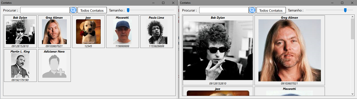Open Greg Allman photo in left window
357x99 pixels.
(x=54, y=32)
